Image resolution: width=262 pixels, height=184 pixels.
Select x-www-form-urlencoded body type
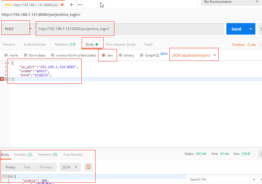73,55
